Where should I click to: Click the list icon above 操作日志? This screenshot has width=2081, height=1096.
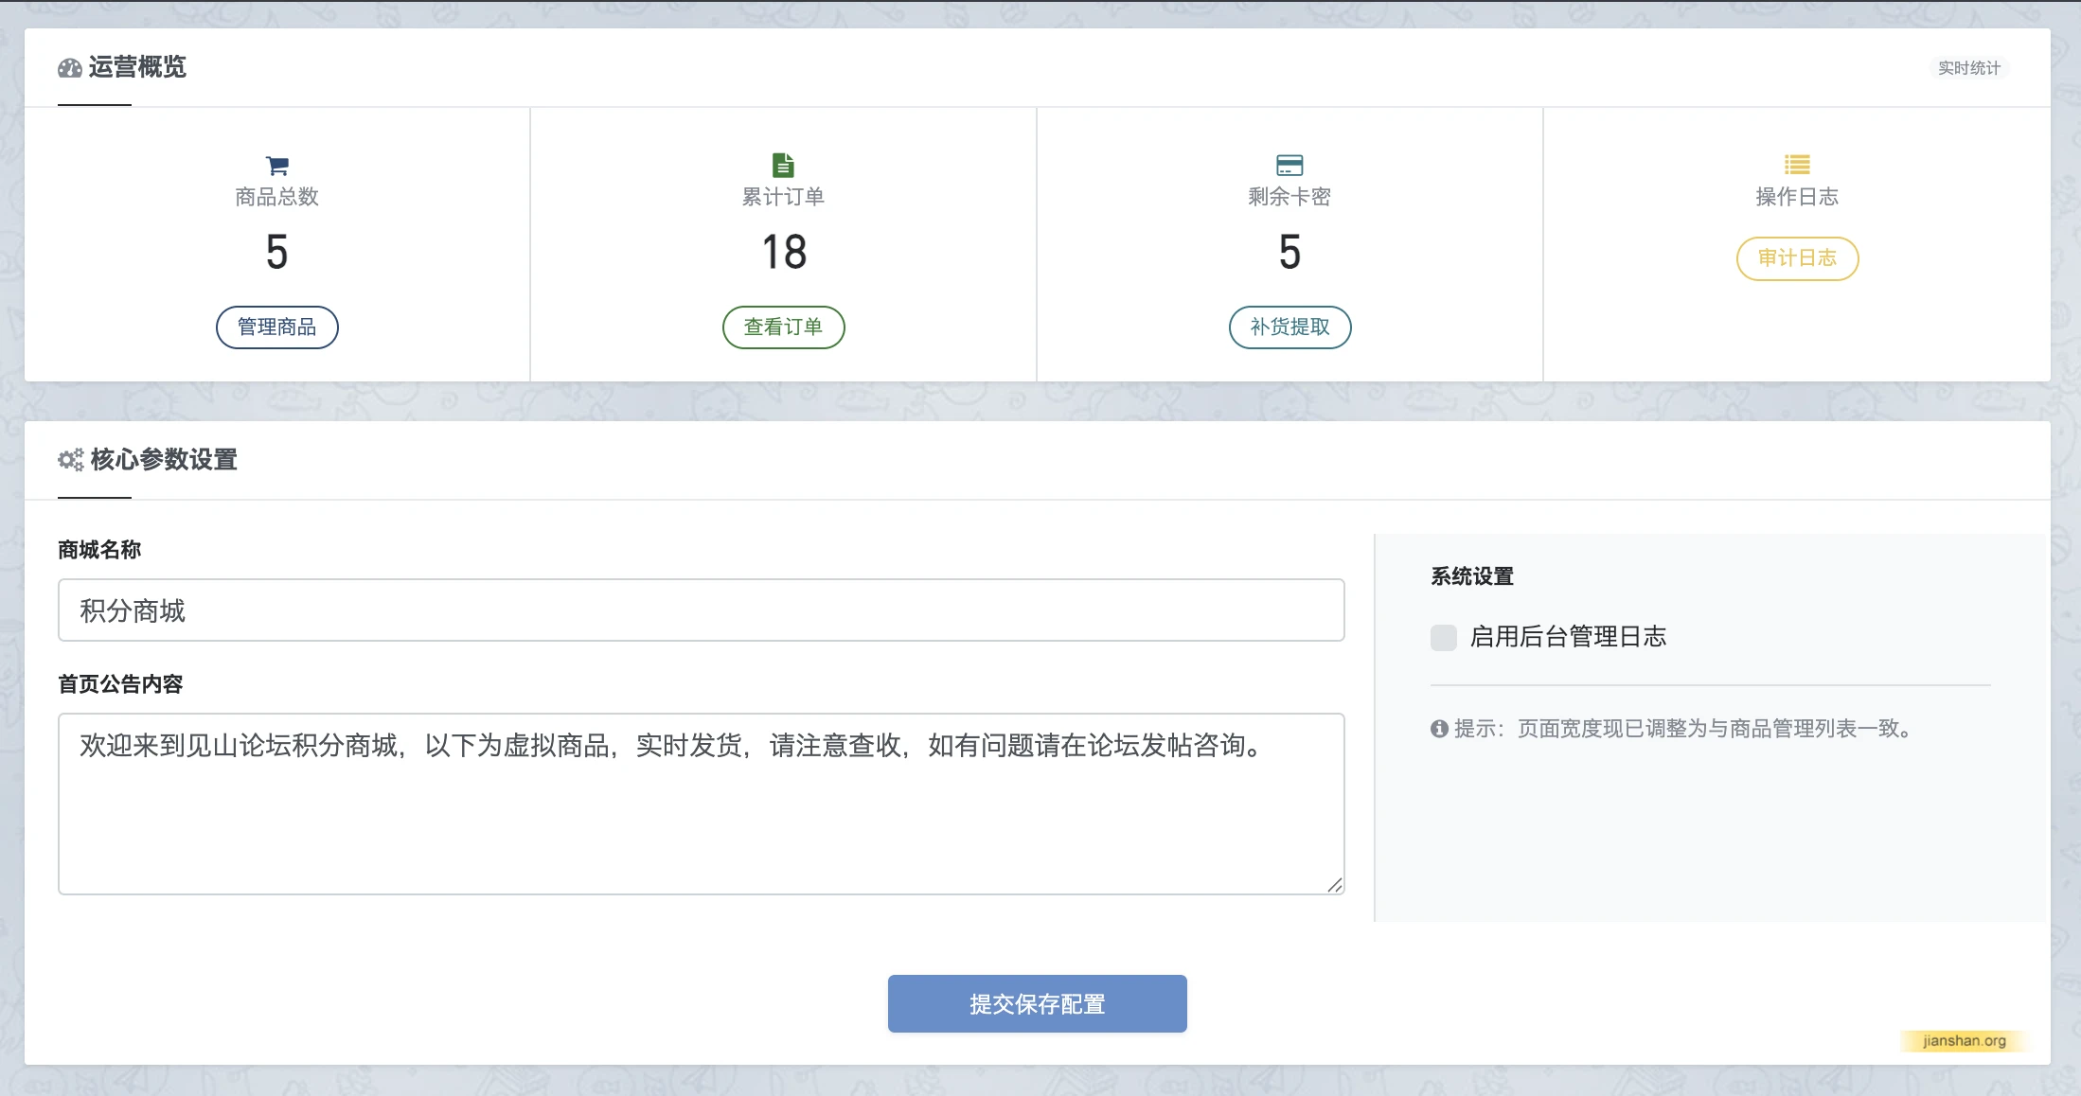click(x=1797, y=165)
